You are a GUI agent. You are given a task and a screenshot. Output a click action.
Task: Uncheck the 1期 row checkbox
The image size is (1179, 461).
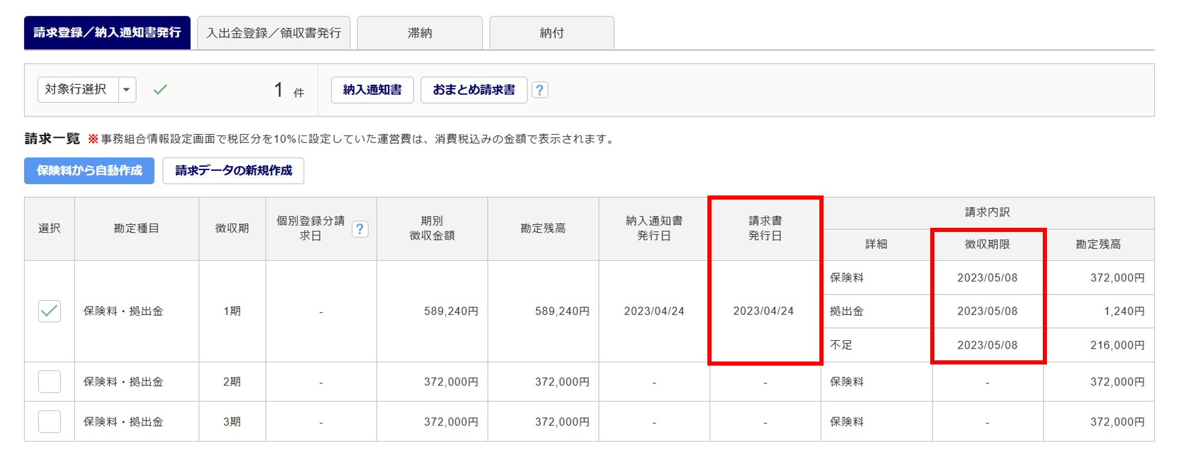pos(50,311)
